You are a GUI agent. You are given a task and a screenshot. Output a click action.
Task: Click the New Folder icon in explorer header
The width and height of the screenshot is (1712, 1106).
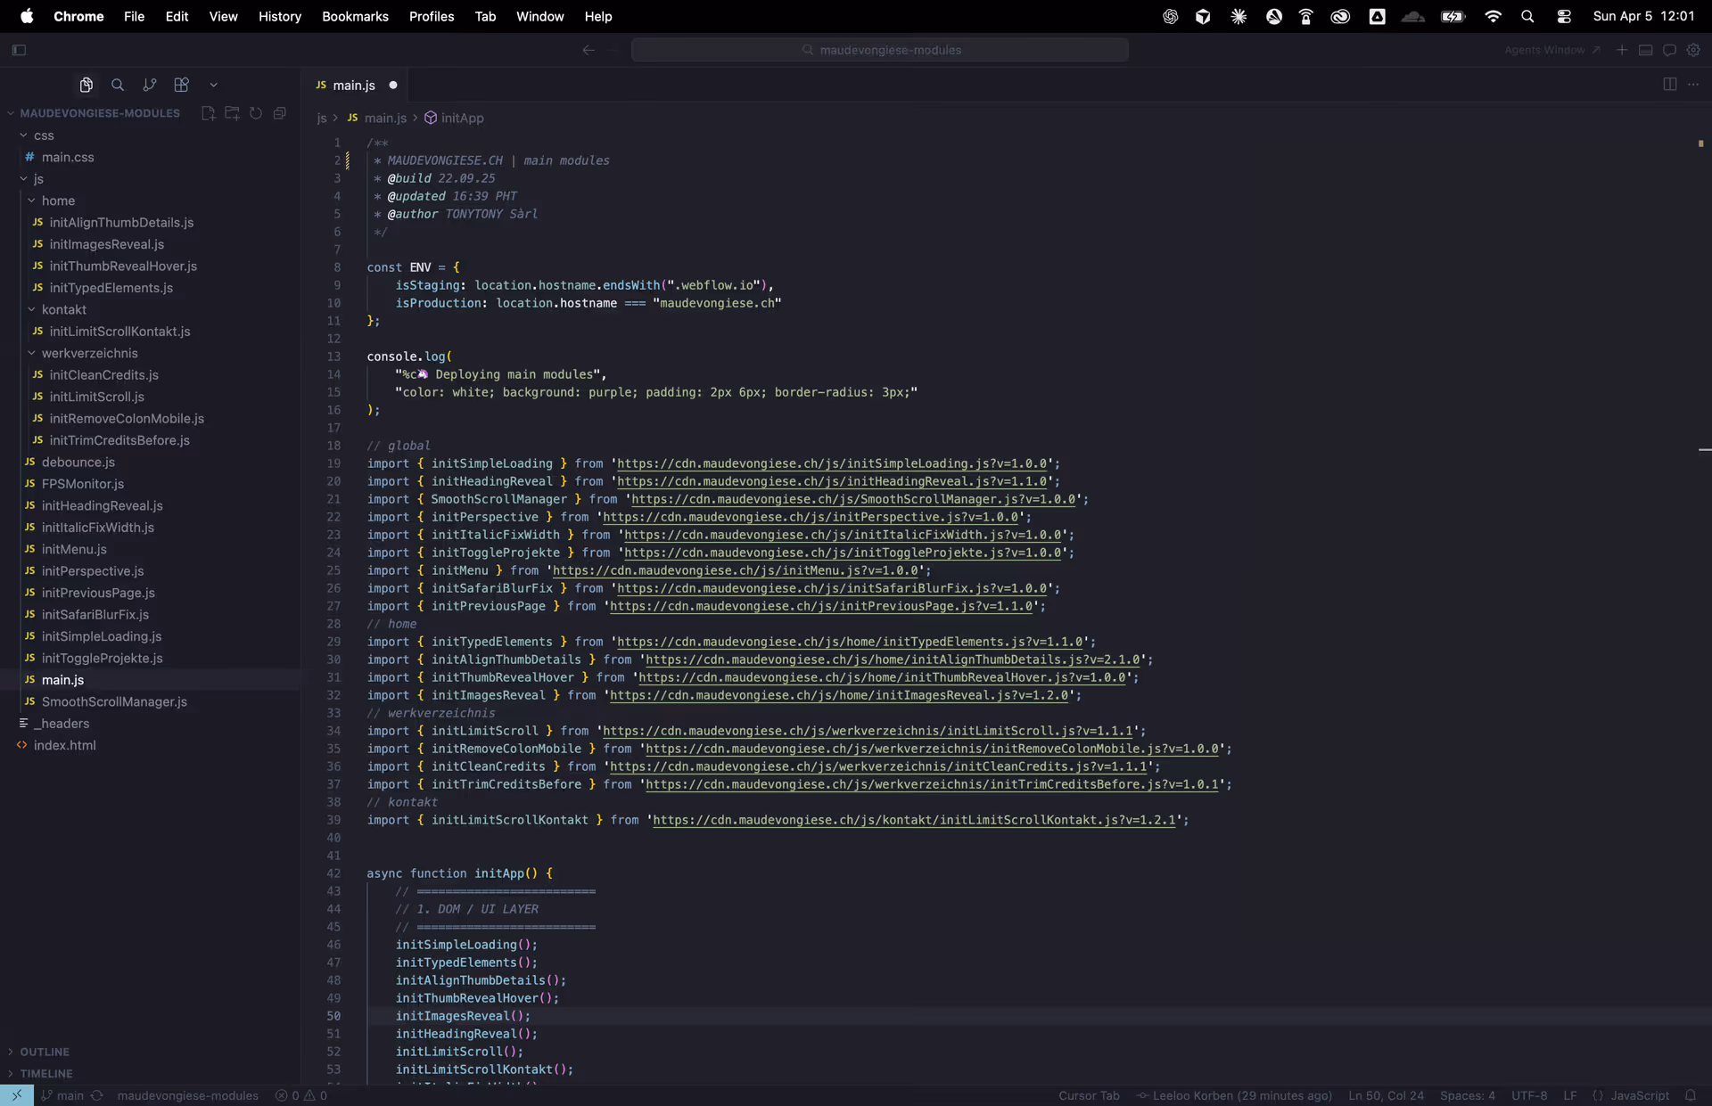[x=232, y=113]
